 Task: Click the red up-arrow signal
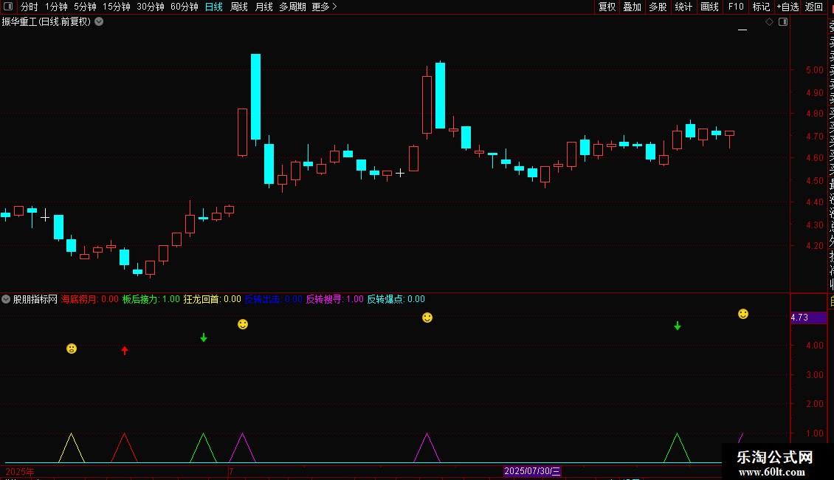coord(125,350)
